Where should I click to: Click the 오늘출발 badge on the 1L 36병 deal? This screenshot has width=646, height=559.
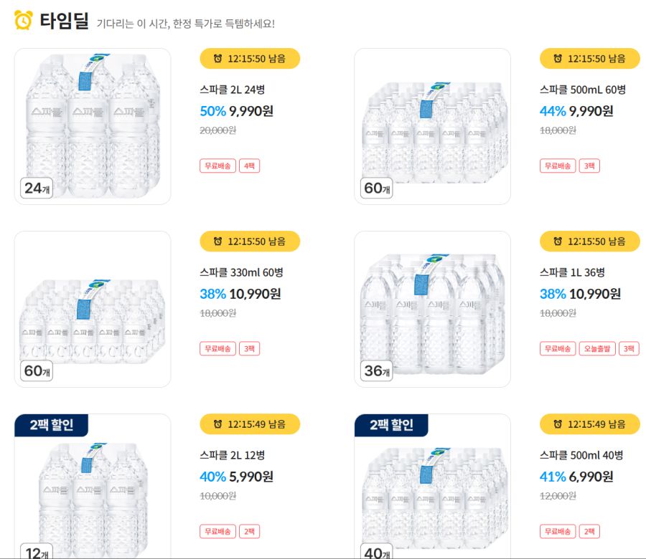599,348
